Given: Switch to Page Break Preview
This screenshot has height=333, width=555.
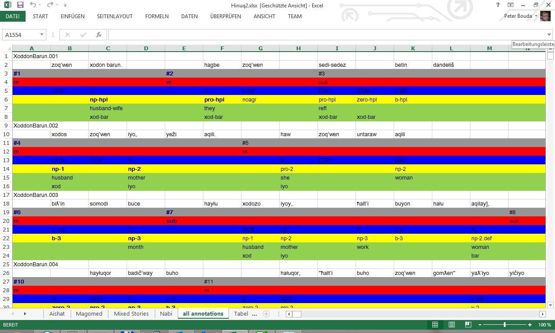Looking at the screenshot, I should (468, 325).
